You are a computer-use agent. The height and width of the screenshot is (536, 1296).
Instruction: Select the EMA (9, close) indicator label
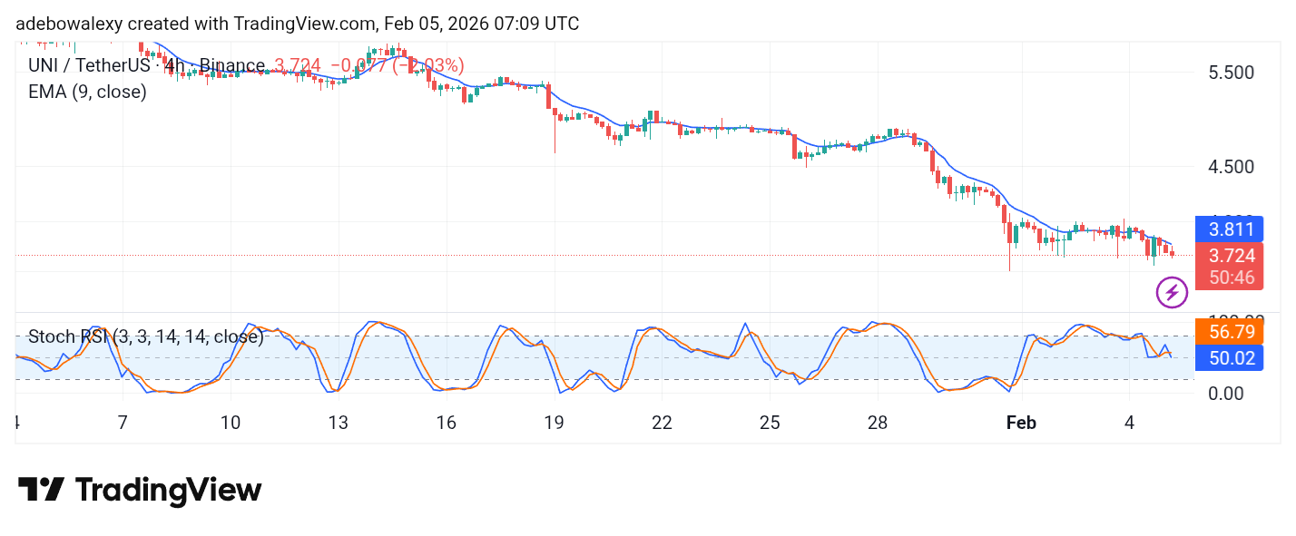[x=87, y=92]
